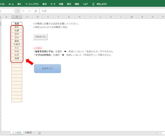The image size is (165, 136).
Task: Open the ヘルプ ribbon tab
Action: click(85, 4)
